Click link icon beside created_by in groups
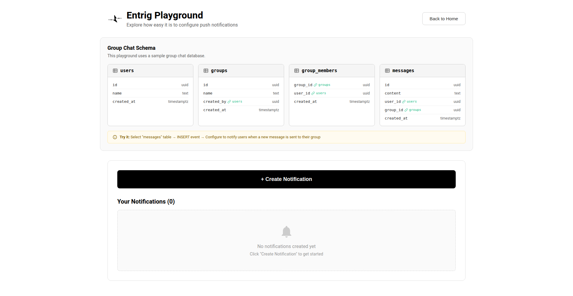 click(229, 102)
